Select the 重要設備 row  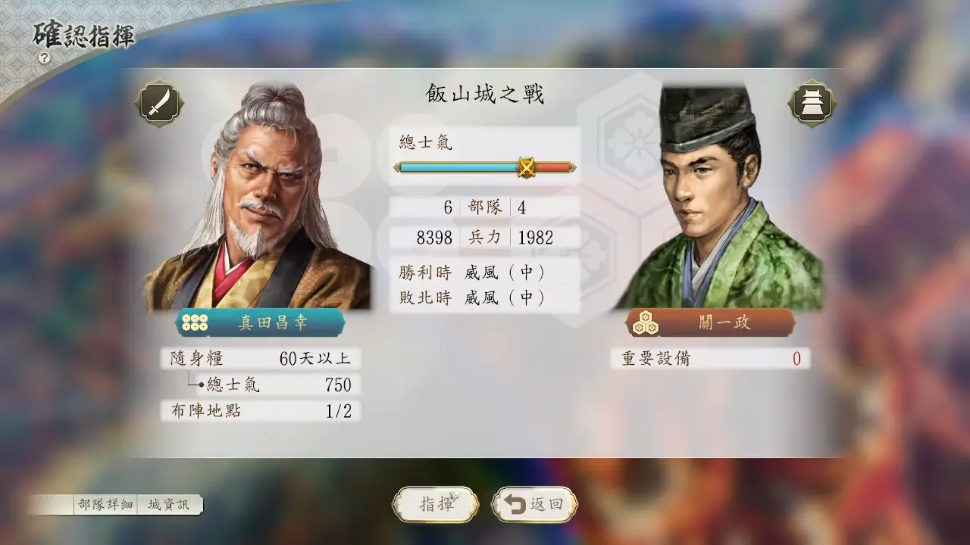(710, 359)
